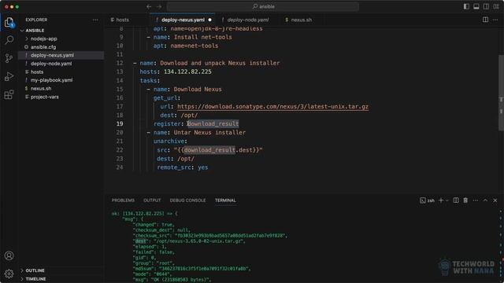
Task: Switch to the deploy-nexus.yaml tab
Action: [183, 20]
